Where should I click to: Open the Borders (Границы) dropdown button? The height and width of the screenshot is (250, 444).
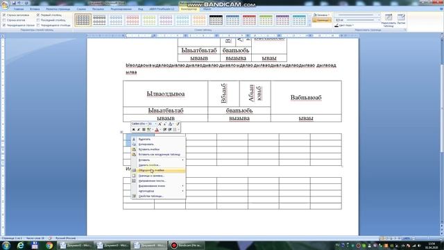click(322, 20)
